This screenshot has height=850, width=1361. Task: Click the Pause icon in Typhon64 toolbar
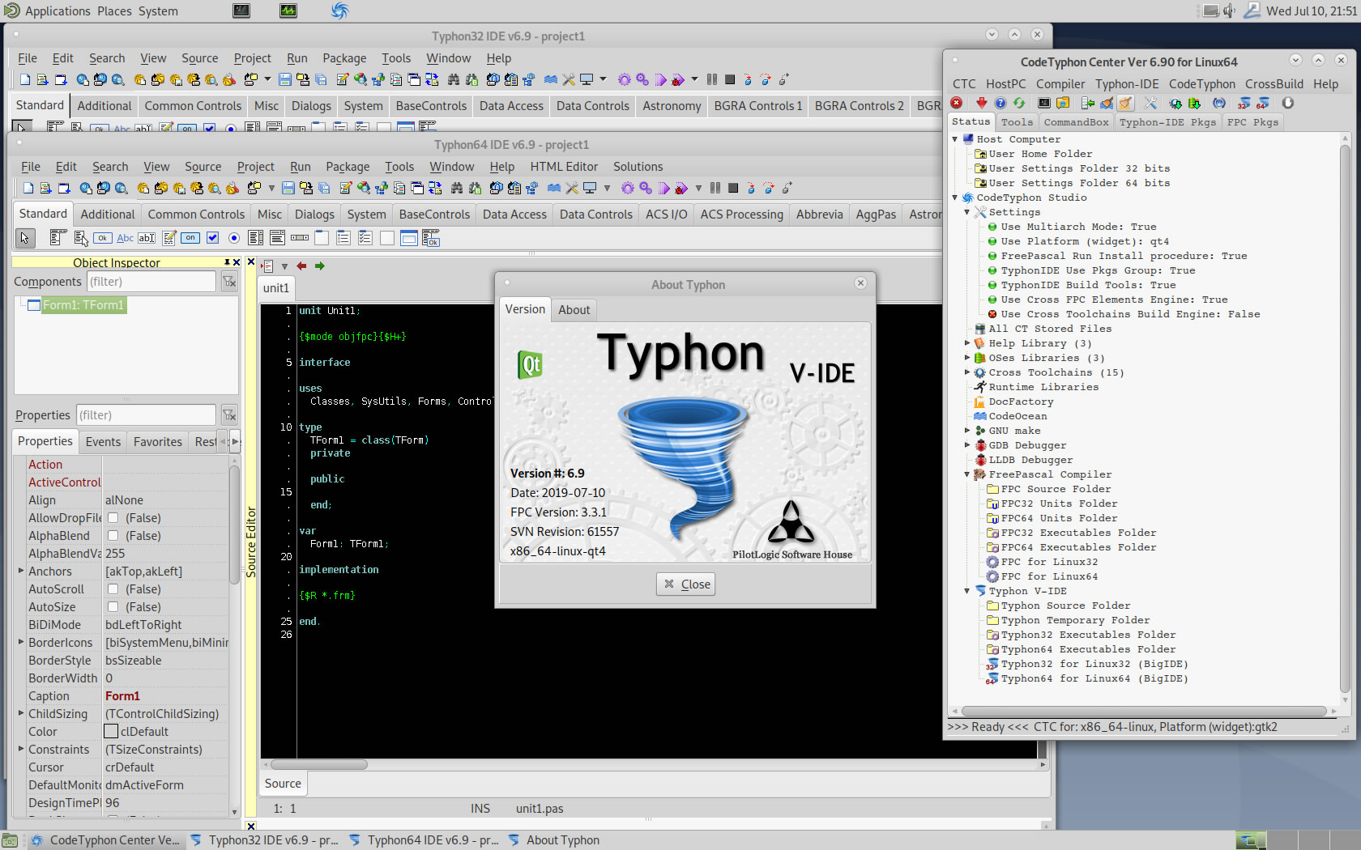click(715, 188)
